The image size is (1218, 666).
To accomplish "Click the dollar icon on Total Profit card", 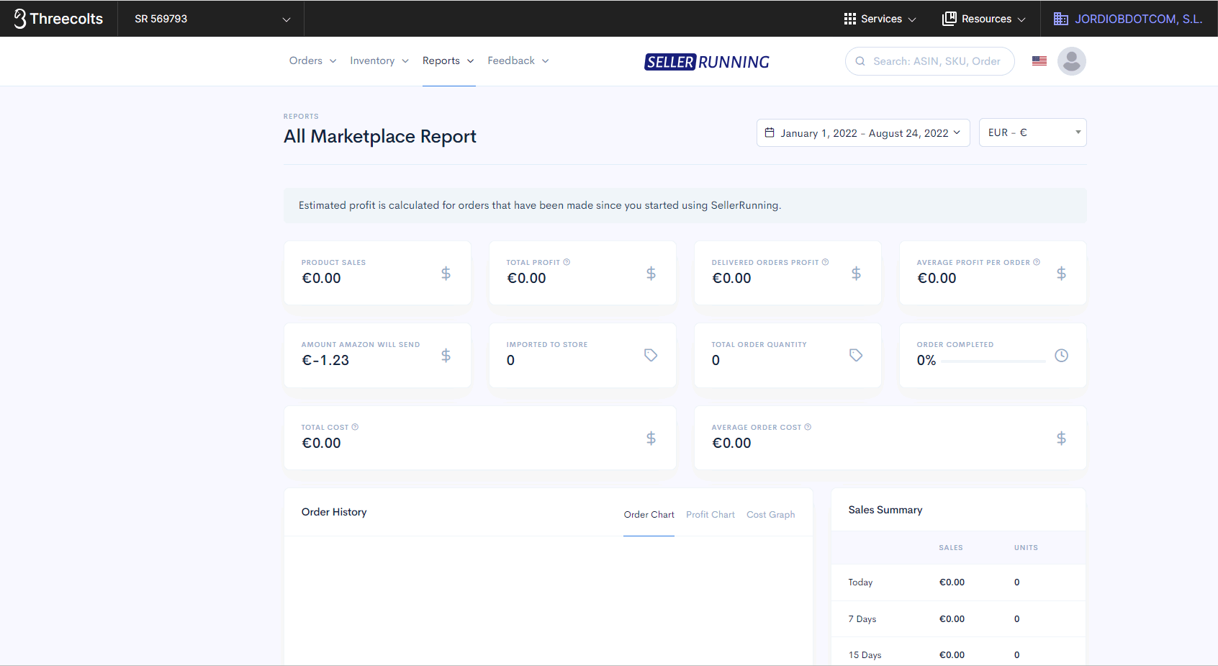I will [651, 273].
